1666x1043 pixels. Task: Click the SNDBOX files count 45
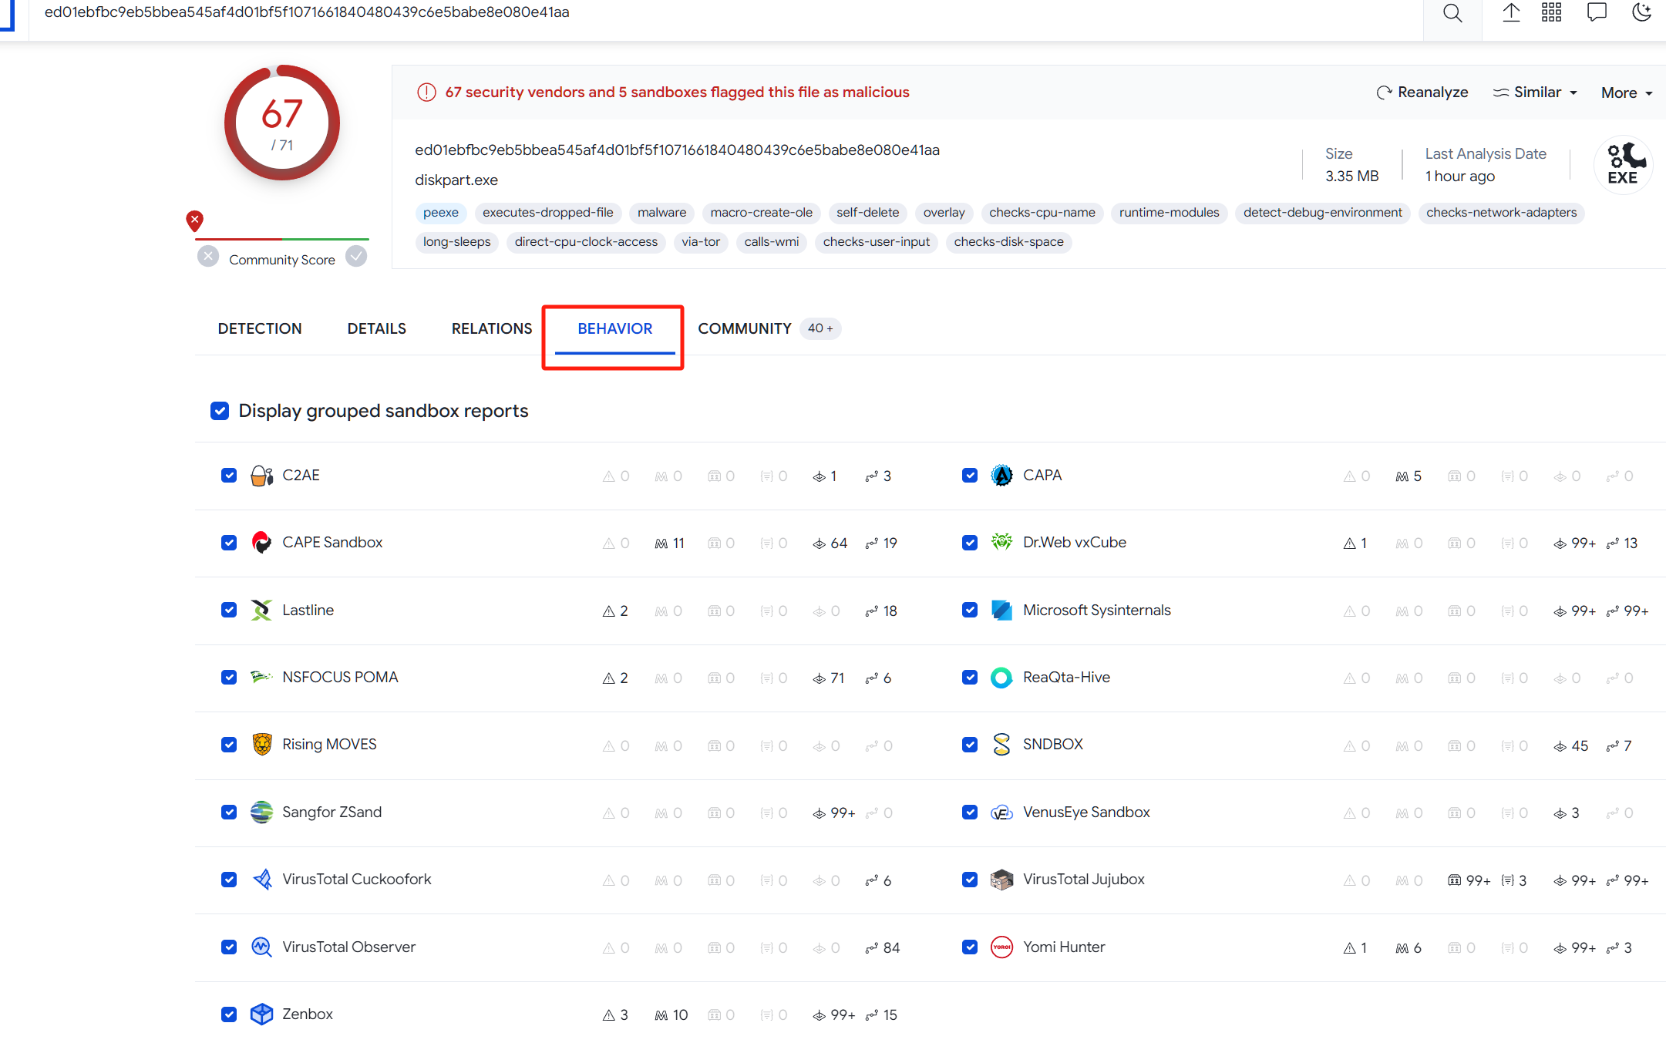click(x=1571, y=746)
